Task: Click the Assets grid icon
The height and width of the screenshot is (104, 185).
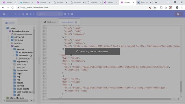Action: [6, 23]
